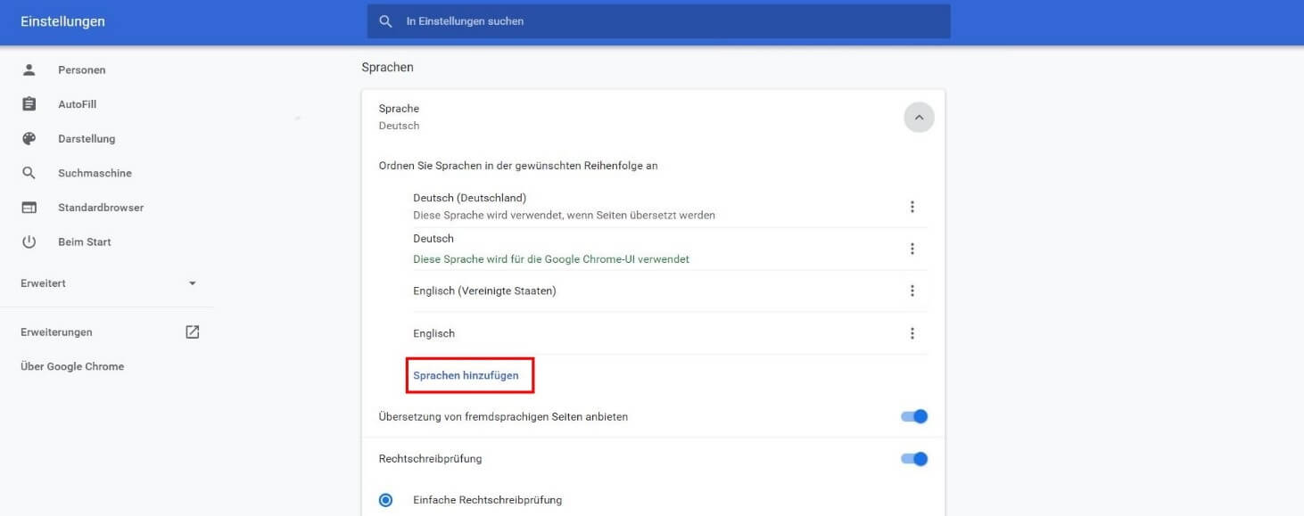Click the Standardbrowser window icon
This screenshot has width=1304, height=516.
[29, 208]
